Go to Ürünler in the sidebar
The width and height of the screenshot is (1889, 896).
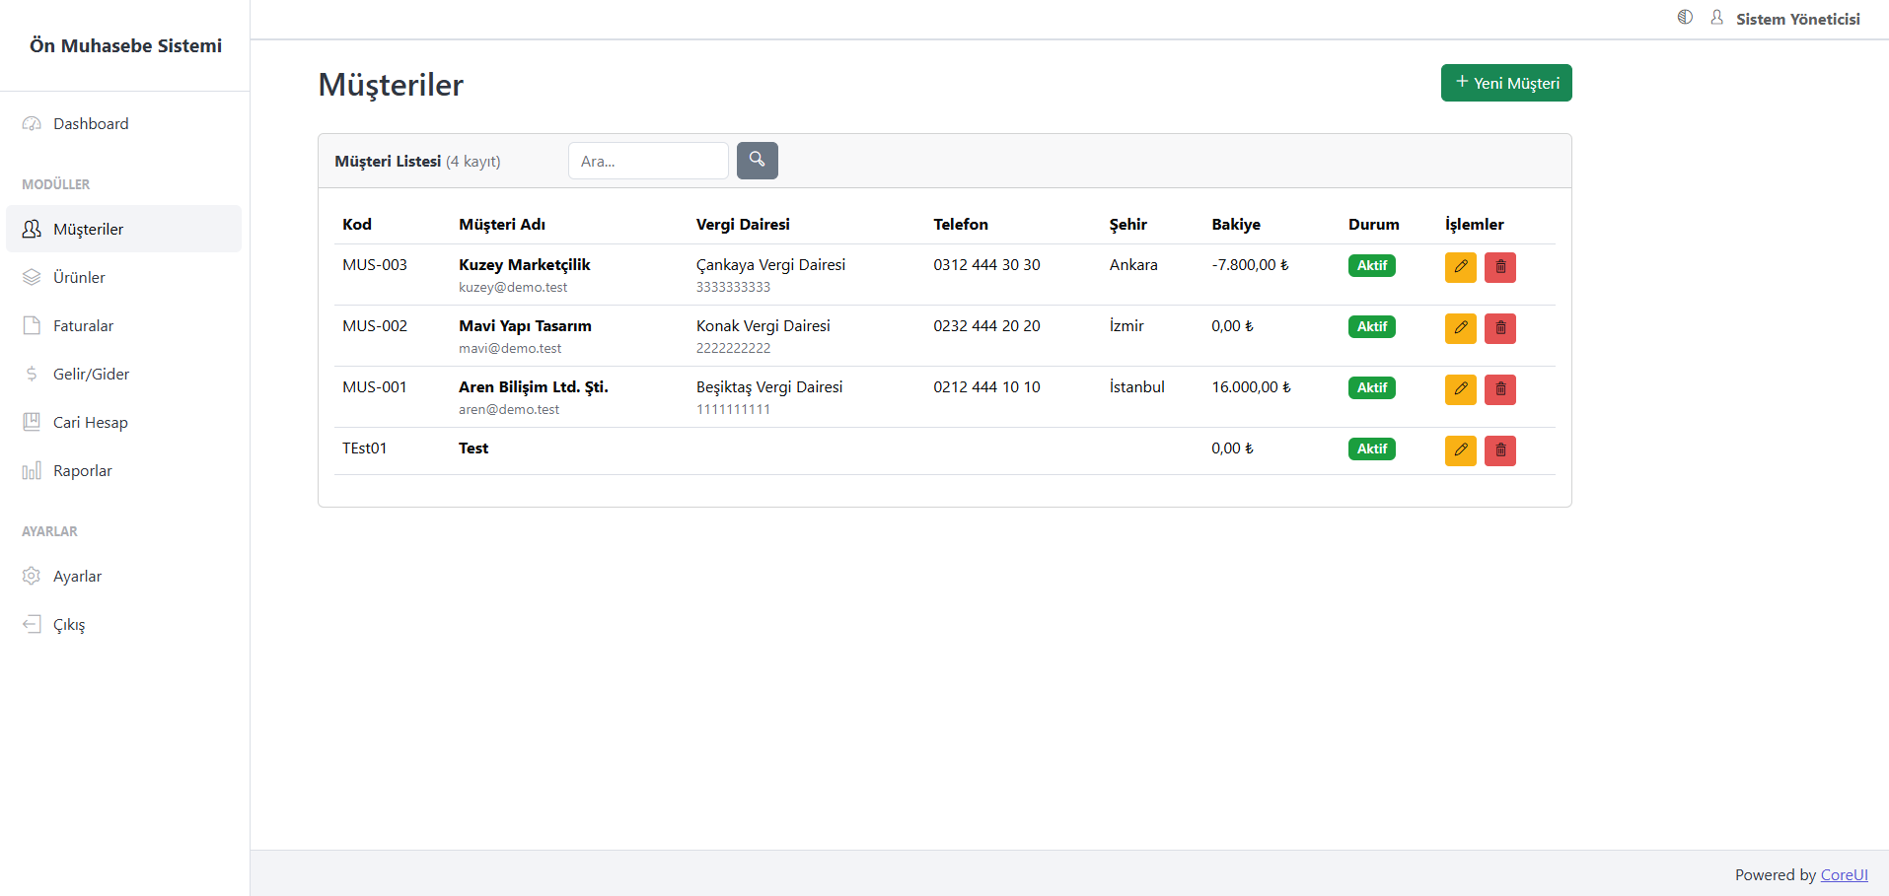(x=123, y=277)
